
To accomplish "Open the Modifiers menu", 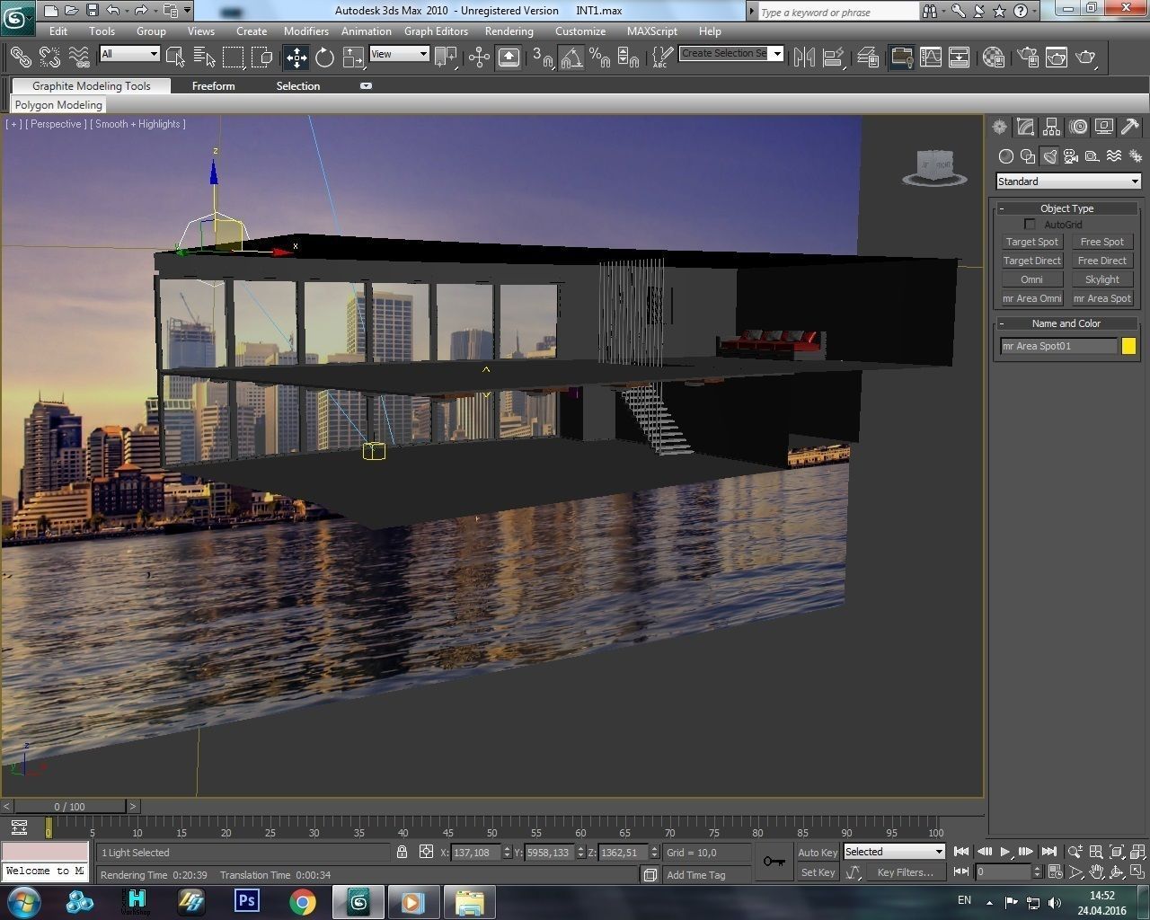I will [x=305, y=31].
